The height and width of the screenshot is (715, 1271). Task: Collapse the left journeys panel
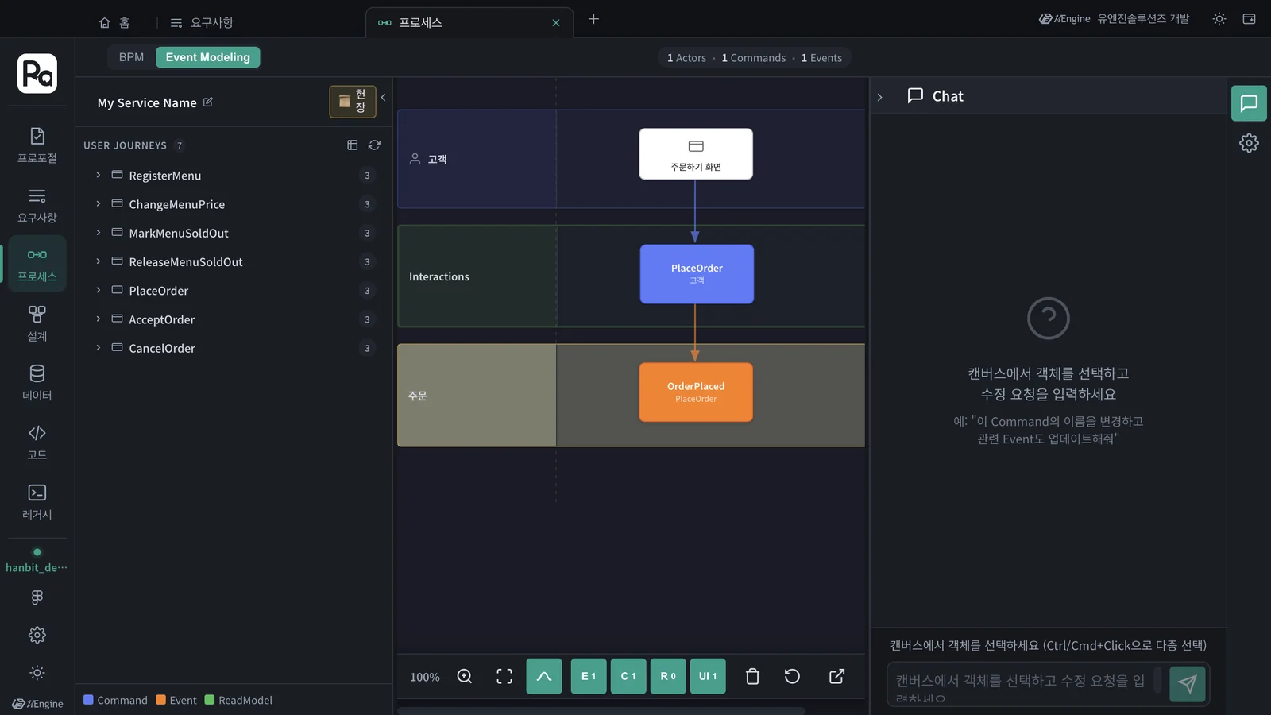coord(383,97)
